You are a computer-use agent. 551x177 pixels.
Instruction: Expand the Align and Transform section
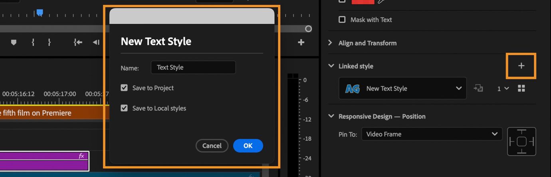point(330,43)
